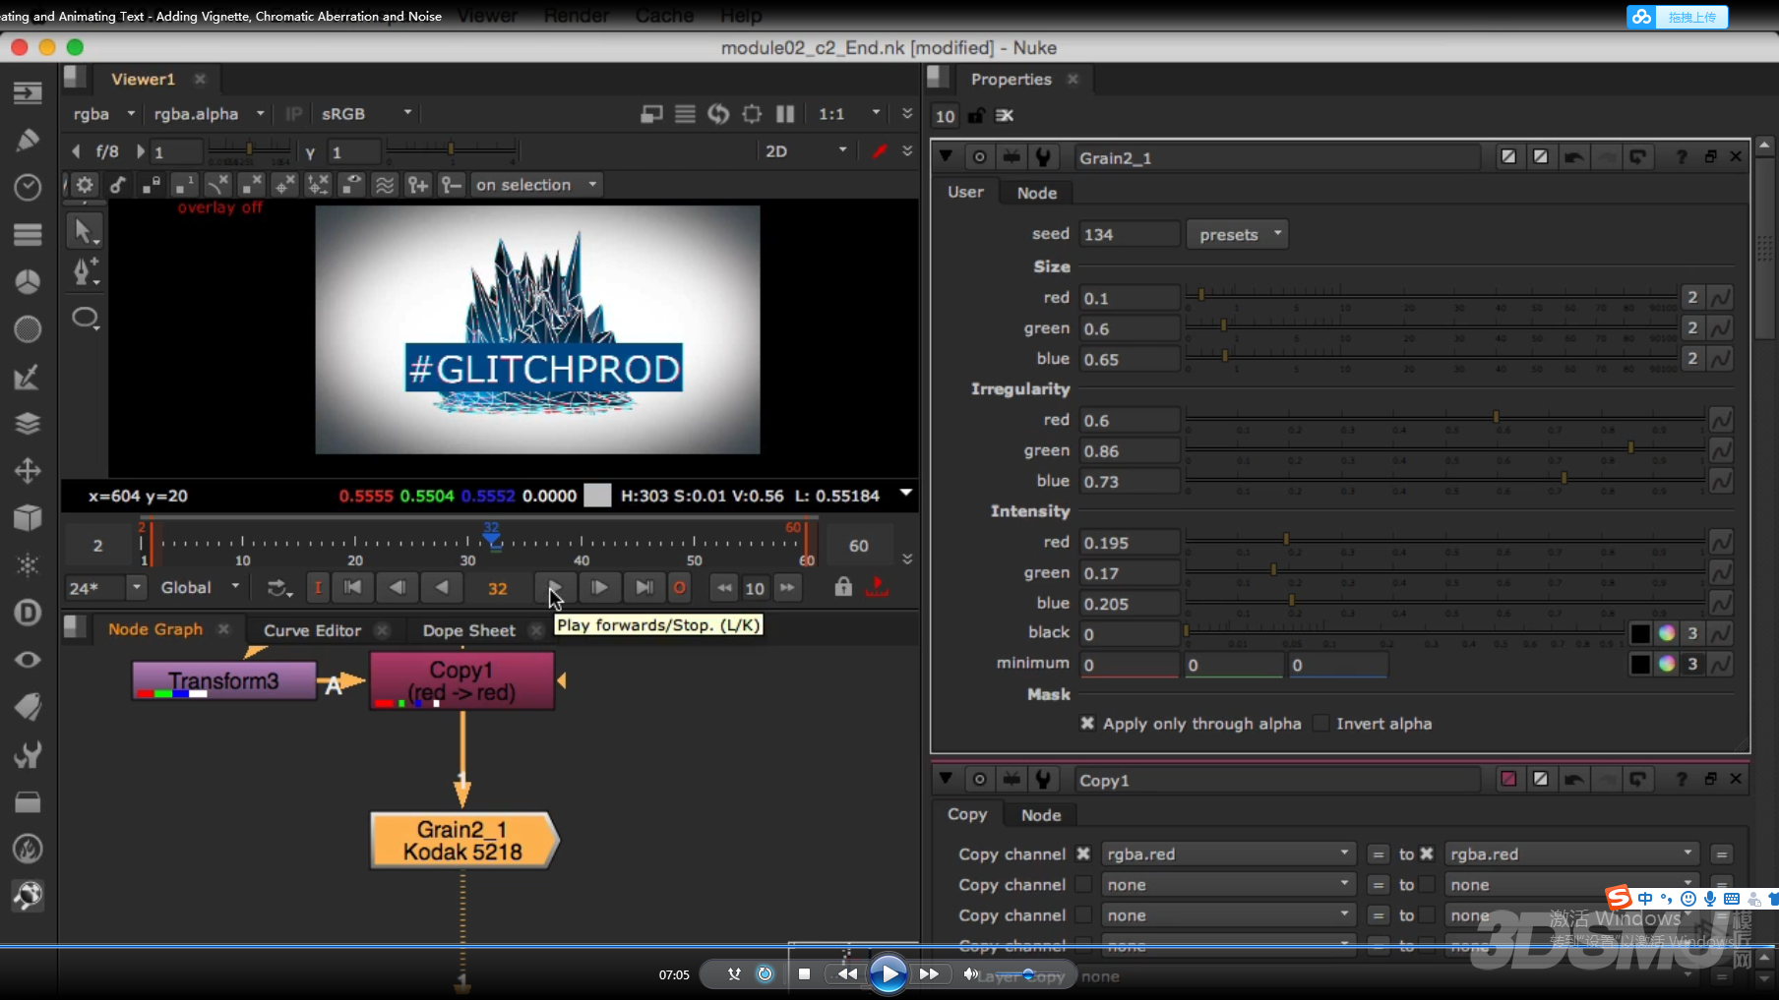
Task: Pause viewer updating with pause icon
Action: coord(785,114)
